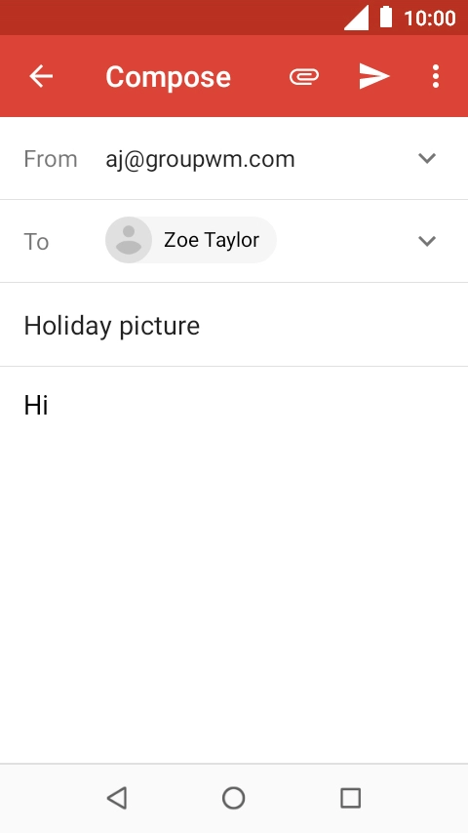Send the email with the paper plane icon

(374, 76)
